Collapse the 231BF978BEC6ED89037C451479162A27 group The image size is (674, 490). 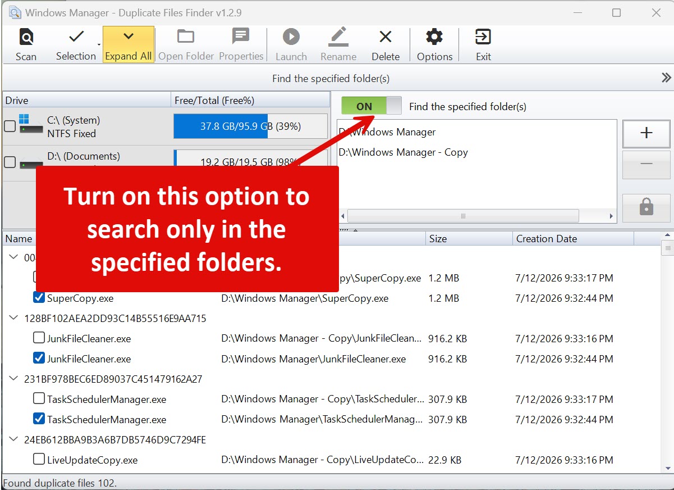pyautogui.click(x=14, y=379)
